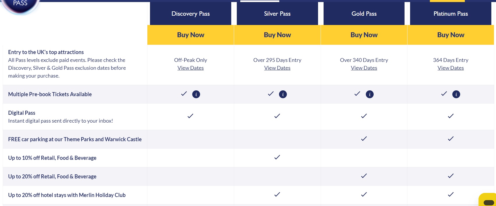The width and height of the screenshot is (496, 206).
Task: Click the info icon in Discovery Pass column
Action: point(196,94)
